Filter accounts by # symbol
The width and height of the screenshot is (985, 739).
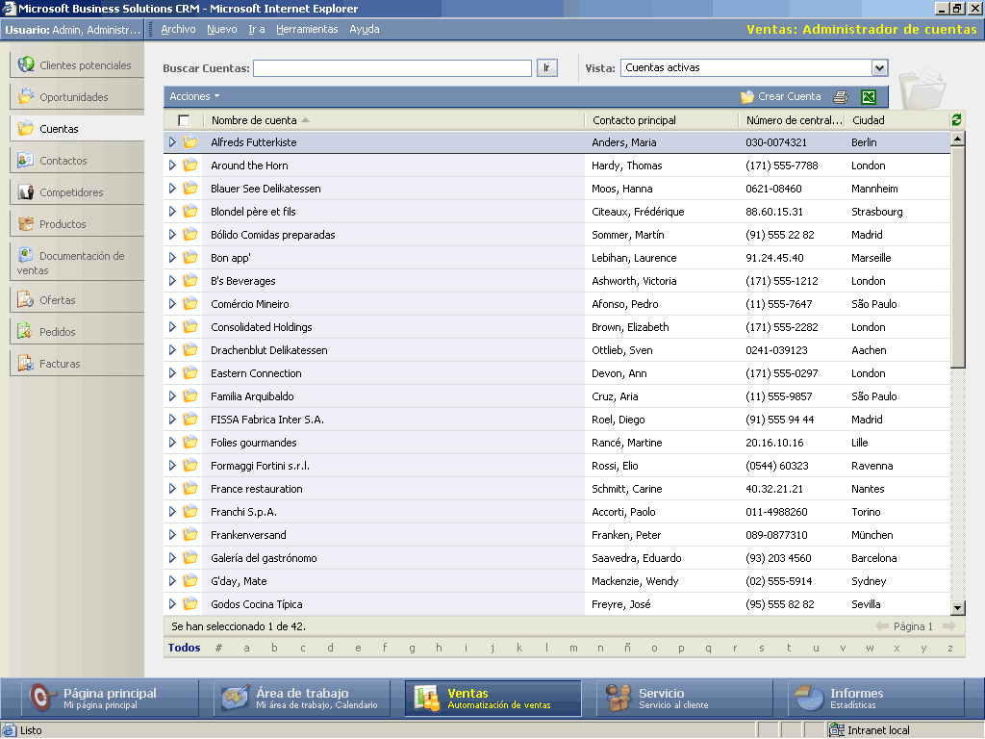(x=218, y=648)
